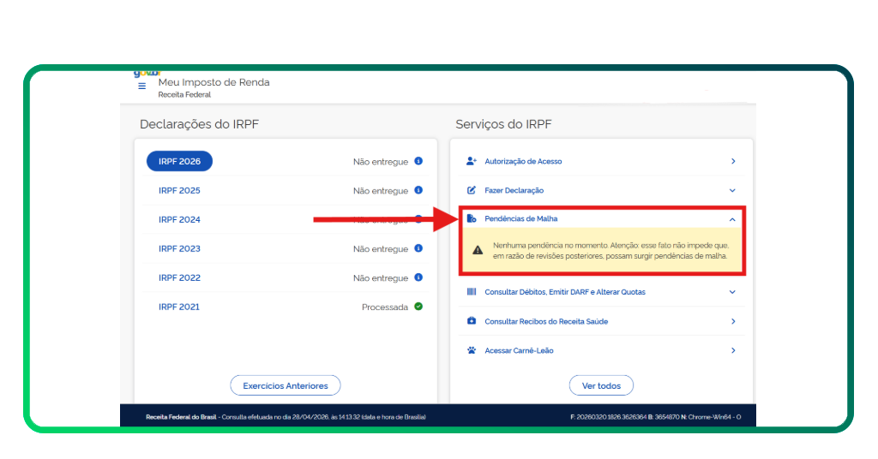Click 'Meu Imposto de Renda' header title

pos(213,82)
